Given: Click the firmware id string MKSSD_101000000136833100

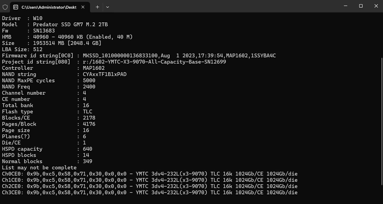Looking at the screenshot, I should click(120, 56).
